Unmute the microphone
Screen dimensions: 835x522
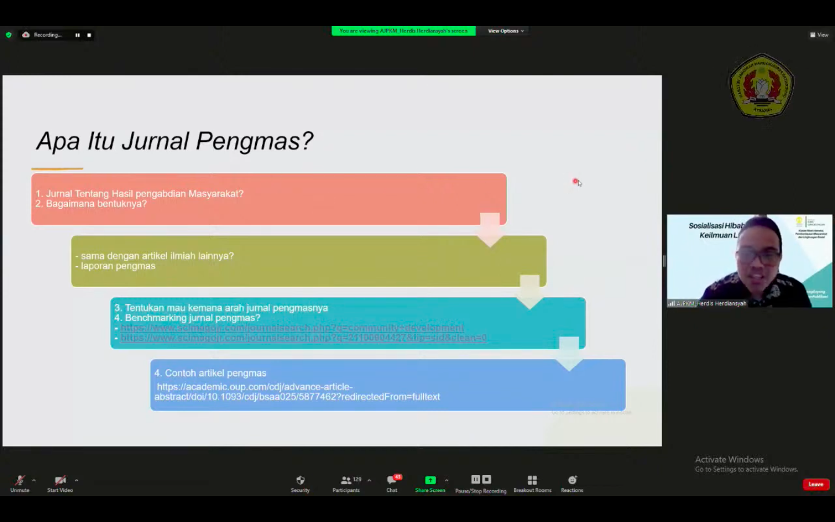[x=20, y=483]
